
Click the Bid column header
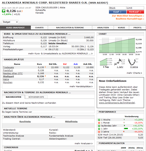(x=65, y=64)
